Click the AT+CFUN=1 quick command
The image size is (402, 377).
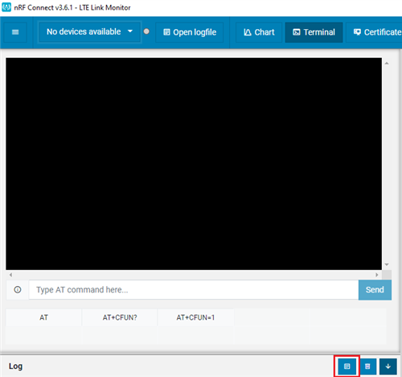[195, 317]
